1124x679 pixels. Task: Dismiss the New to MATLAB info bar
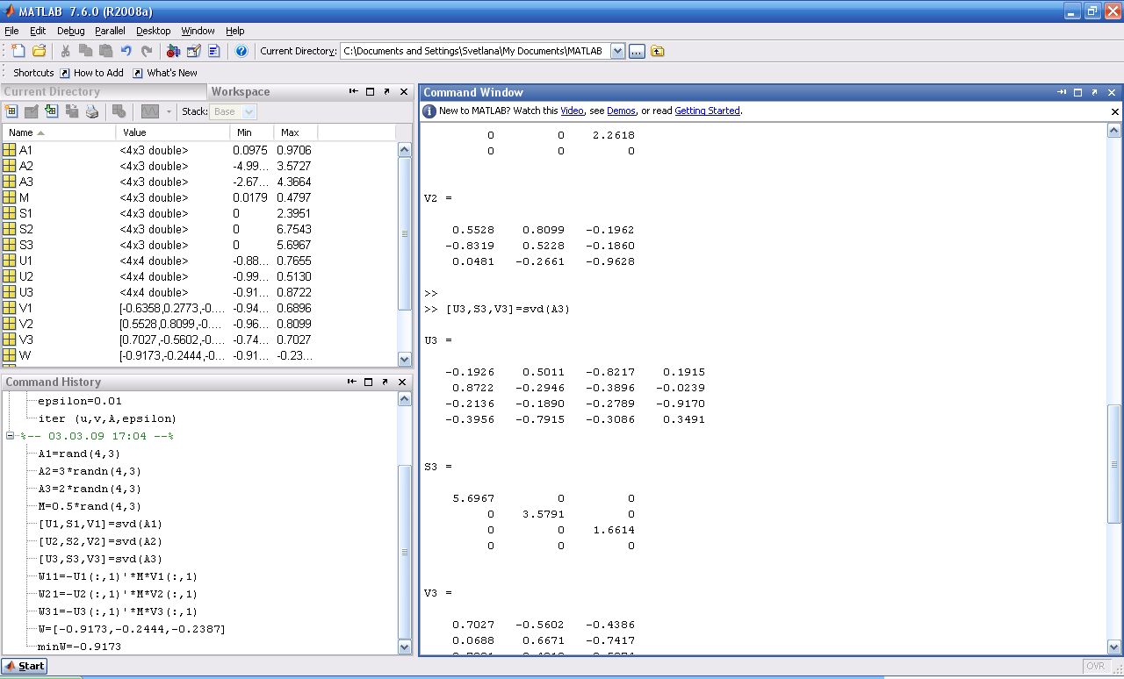1115,111
